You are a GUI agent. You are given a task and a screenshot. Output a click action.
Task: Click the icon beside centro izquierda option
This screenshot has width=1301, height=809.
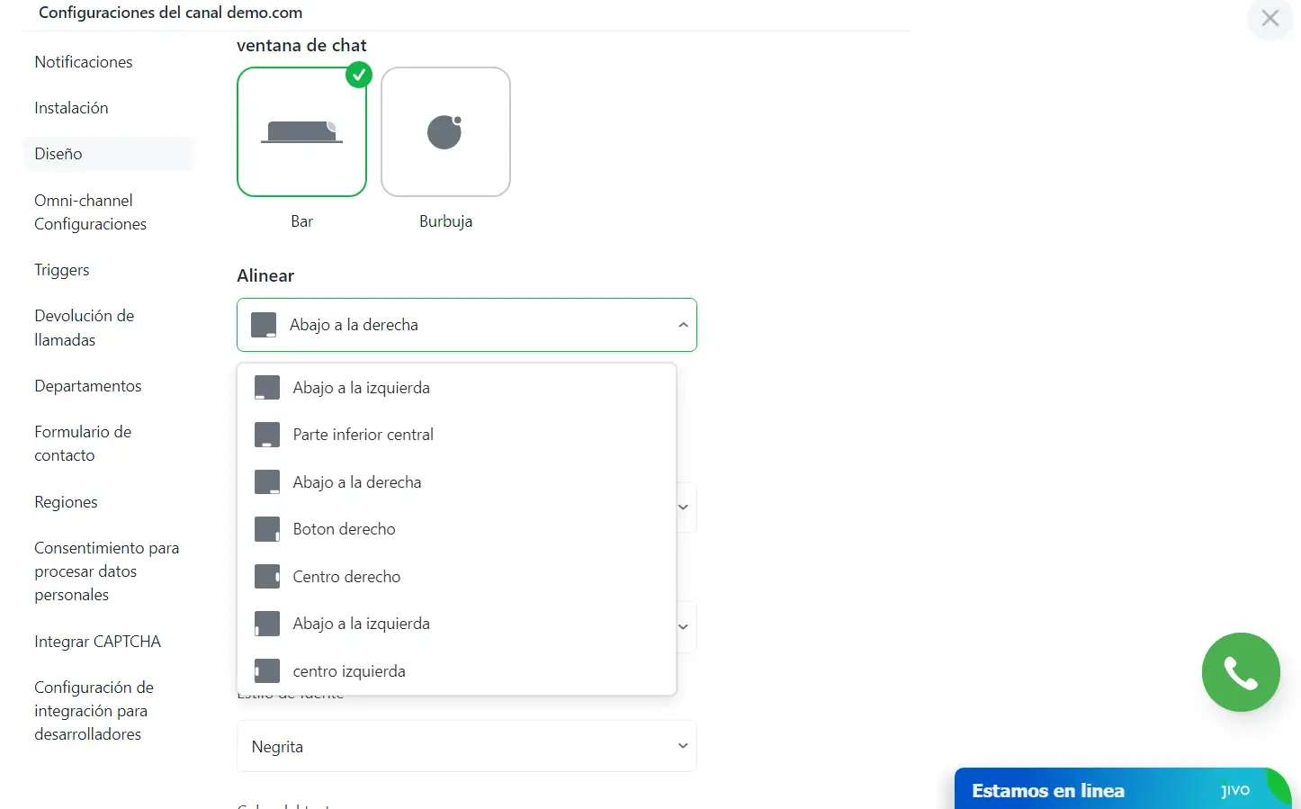(267, 671)
